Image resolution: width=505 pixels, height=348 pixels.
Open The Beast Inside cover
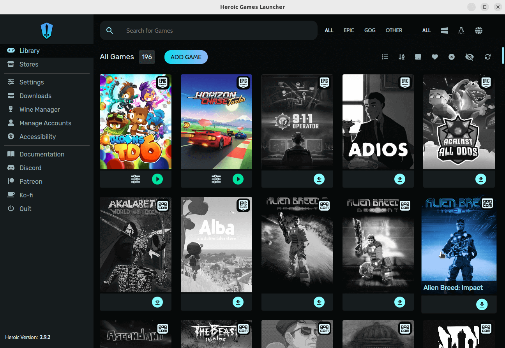tap(216, 334)
